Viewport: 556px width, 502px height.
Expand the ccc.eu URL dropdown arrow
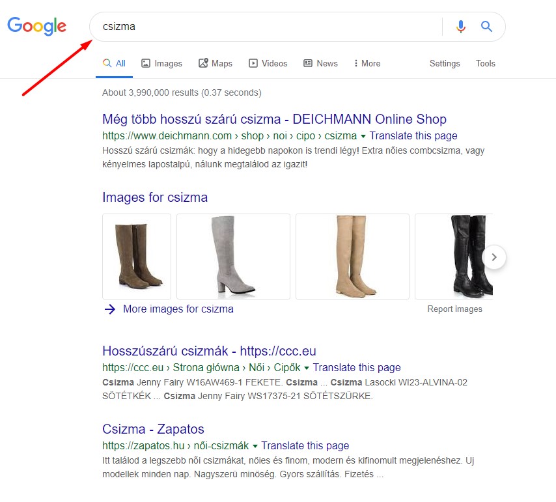pyautogui.click(x=307, y=368)
